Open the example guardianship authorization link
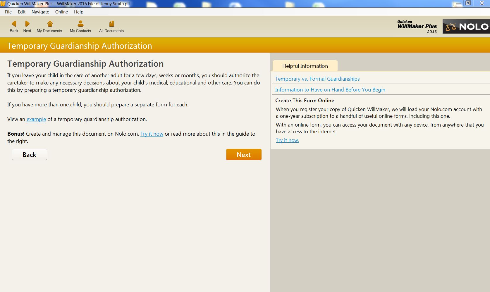This screenshot has height=292, width=490. pos(36,119)
